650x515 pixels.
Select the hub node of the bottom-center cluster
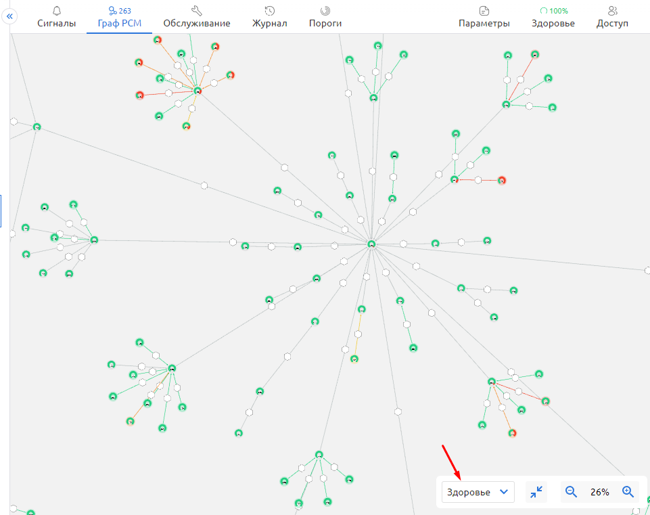pyautogui.click(x=319, y=454)
